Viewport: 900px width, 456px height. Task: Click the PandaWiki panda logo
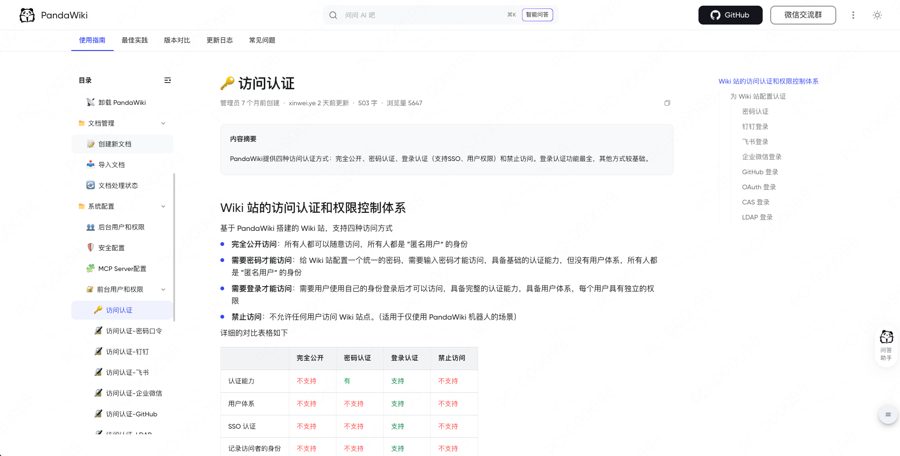pyautogui.click(x=27, y=15)
